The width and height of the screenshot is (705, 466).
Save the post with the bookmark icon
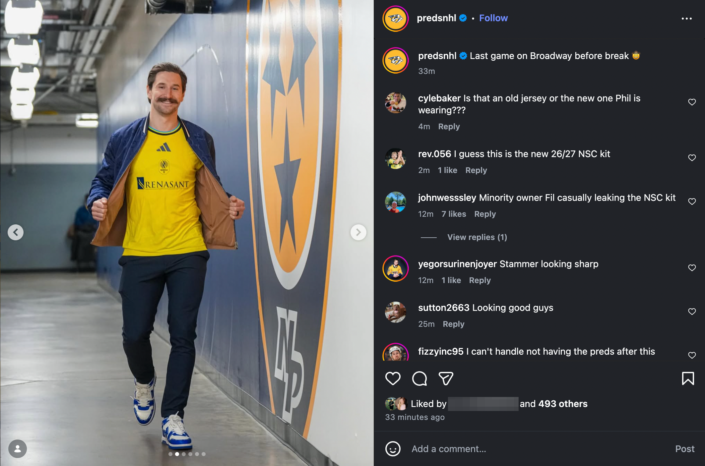[688, 379]
